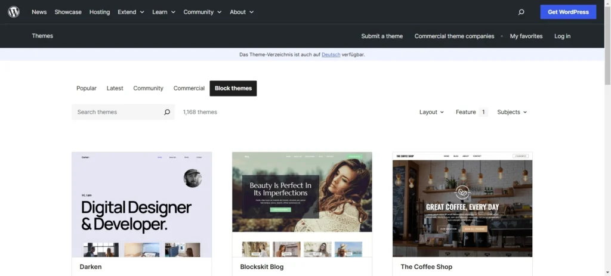Select the Commercial themes tab
This screenshot has width=611, height=276.
coord(189,88)
